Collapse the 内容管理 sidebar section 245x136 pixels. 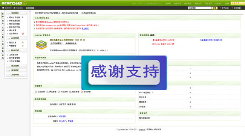(17, 38)
